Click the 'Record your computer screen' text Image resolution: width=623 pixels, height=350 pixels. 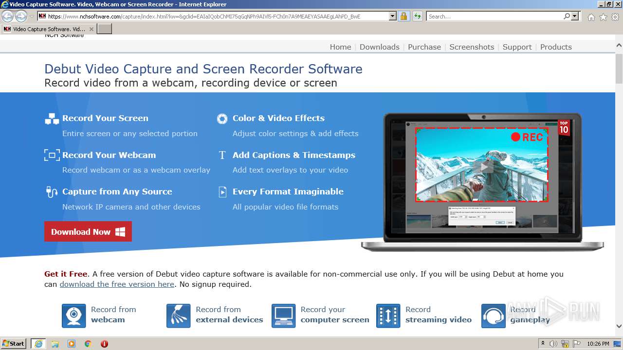pyautogui.click(x=335, y=315)
